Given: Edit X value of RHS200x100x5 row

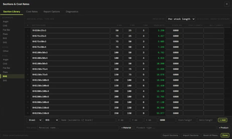Looking at the screenshot, I should coord(117,97).
